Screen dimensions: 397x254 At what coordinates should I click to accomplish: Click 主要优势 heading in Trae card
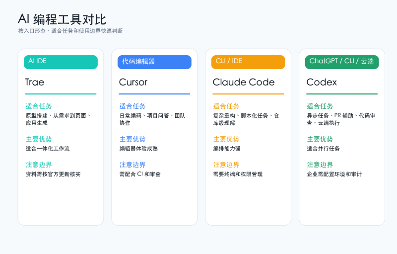tap(39, 139)
